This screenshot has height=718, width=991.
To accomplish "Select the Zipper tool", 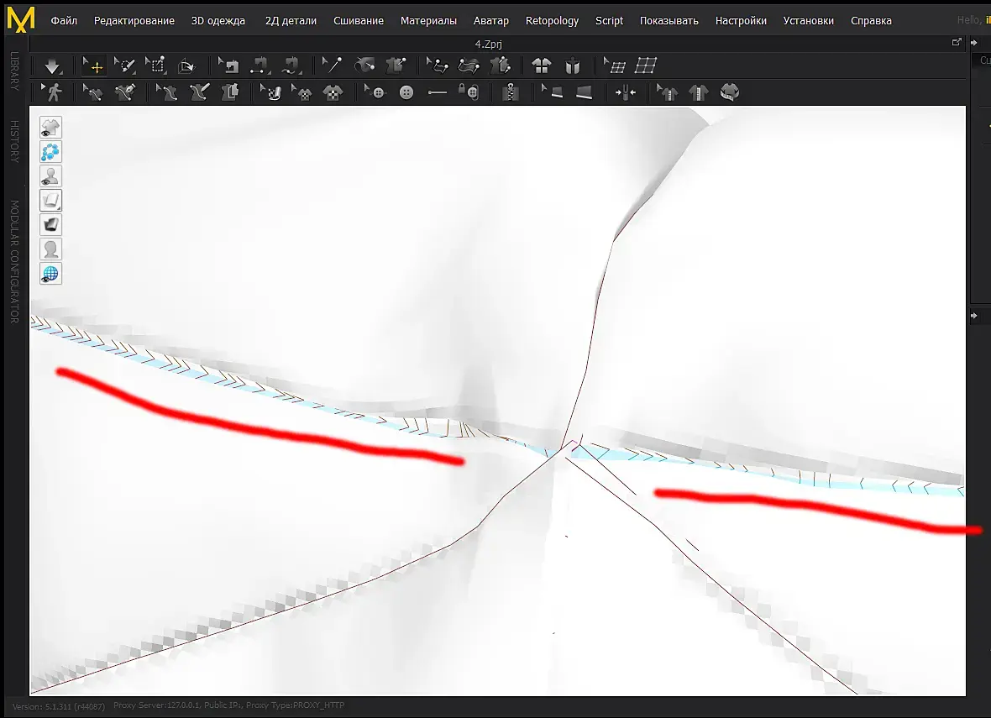I will tap(510, 92).
